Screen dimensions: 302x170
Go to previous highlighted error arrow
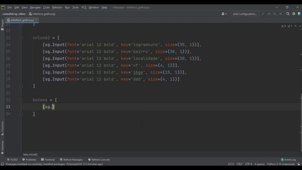(295, 26)
